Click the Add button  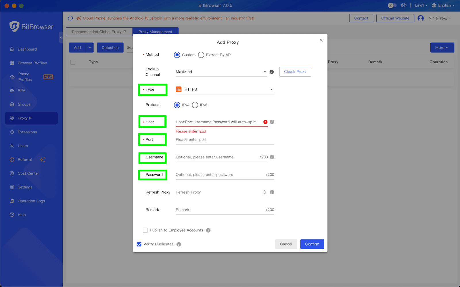click(x=77, y=48)
